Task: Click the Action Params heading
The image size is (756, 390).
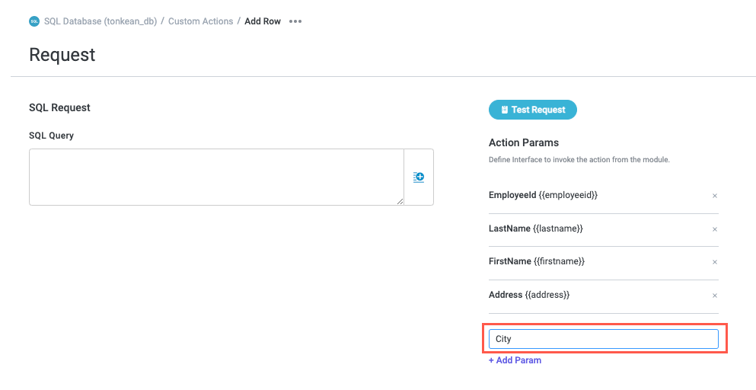Action: pyautogui.click(x=524, y=143)
